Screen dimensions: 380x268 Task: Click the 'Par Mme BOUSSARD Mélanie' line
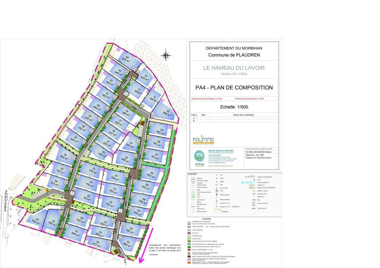(x=258, y=152)
